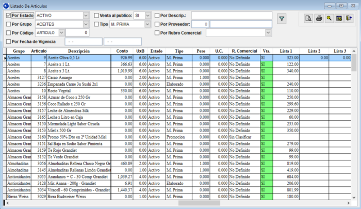This screenshot has width=361, height=209.
Task: Enable the Por Rubro Comercial checkbox
Action: point(157,33)
